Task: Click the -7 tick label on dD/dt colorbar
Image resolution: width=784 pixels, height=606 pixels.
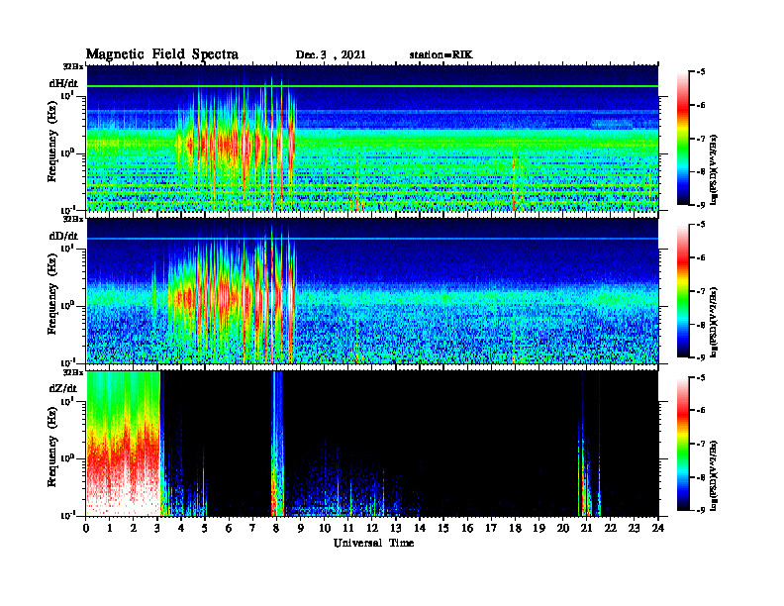Action: 701,291
